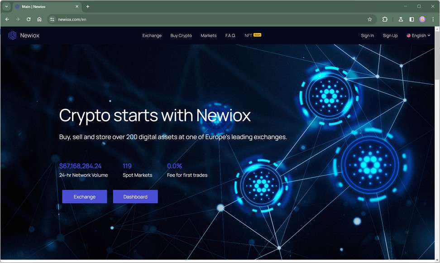Go to the browser home icon
The image size is (440, 263).
pyautogui.click(x=39, y=19)
